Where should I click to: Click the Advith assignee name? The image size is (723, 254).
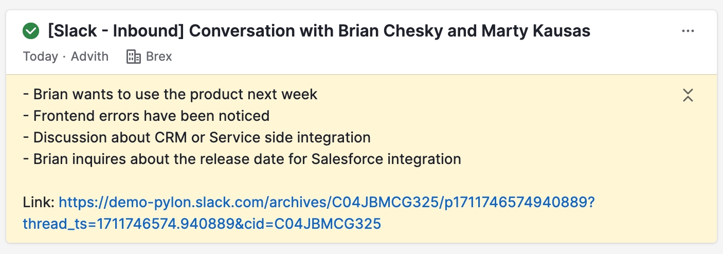[89, 57]
